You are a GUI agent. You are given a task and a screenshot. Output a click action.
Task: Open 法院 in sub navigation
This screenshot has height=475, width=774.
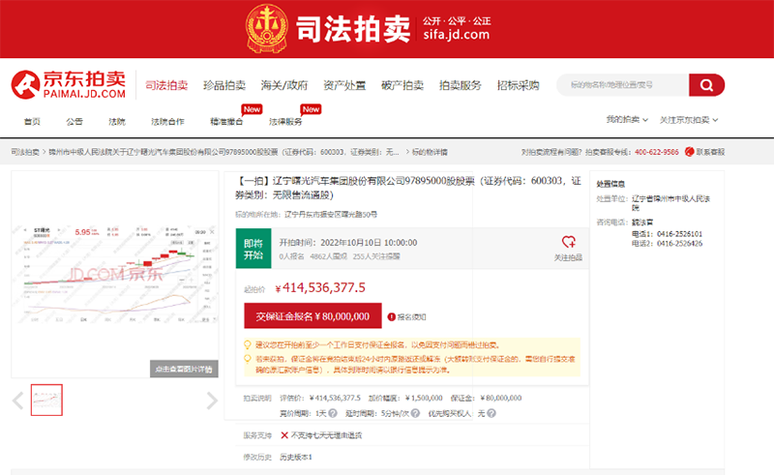point(117,122)
